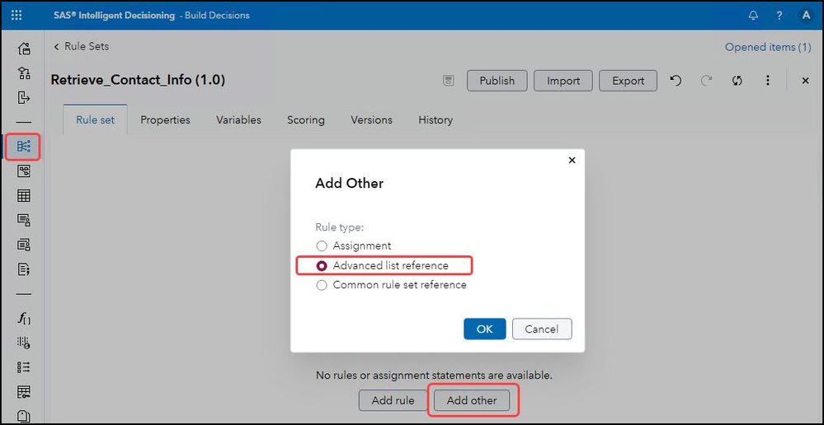
Task: Open the help question mark menu
Action: coord(779,15)
